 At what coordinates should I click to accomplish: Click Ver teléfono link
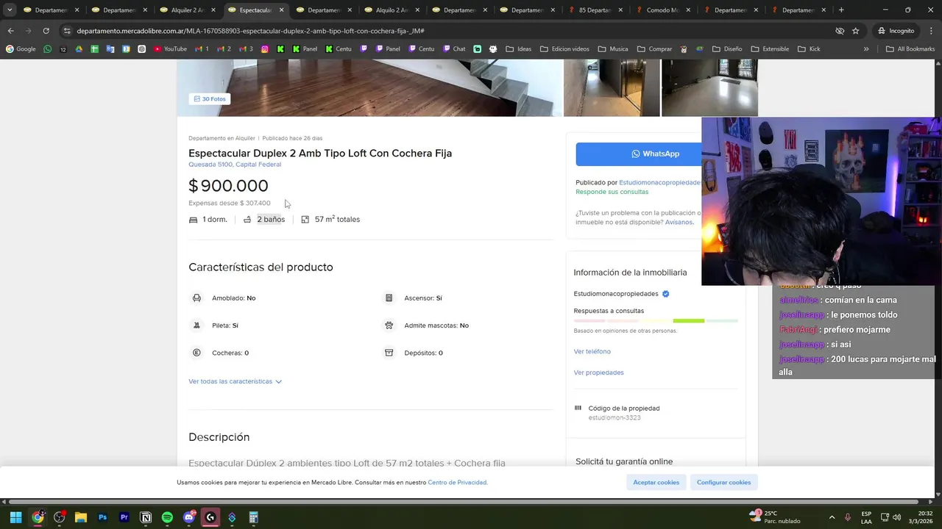[592, 351]
